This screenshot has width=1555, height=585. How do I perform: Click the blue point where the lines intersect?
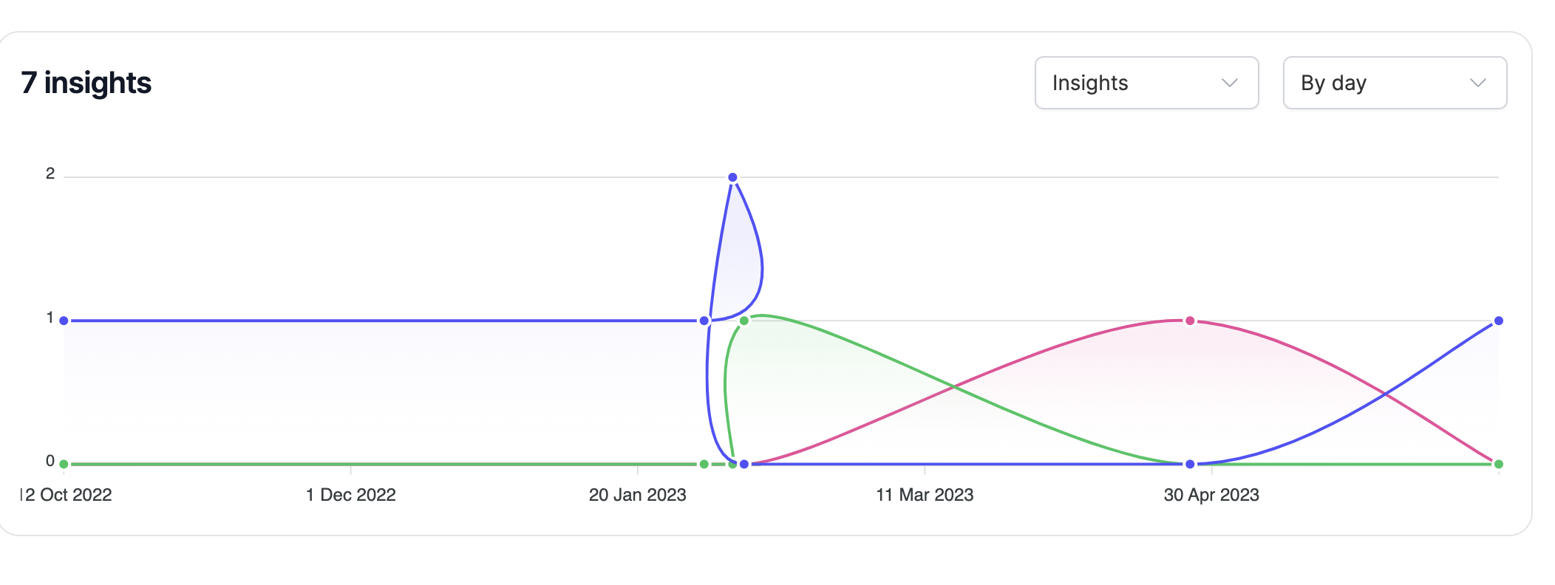pos(703,321)
